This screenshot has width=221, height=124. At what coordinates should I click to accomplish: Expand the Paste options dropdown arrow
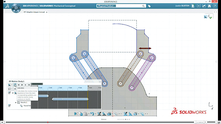(x=89, y=114)
